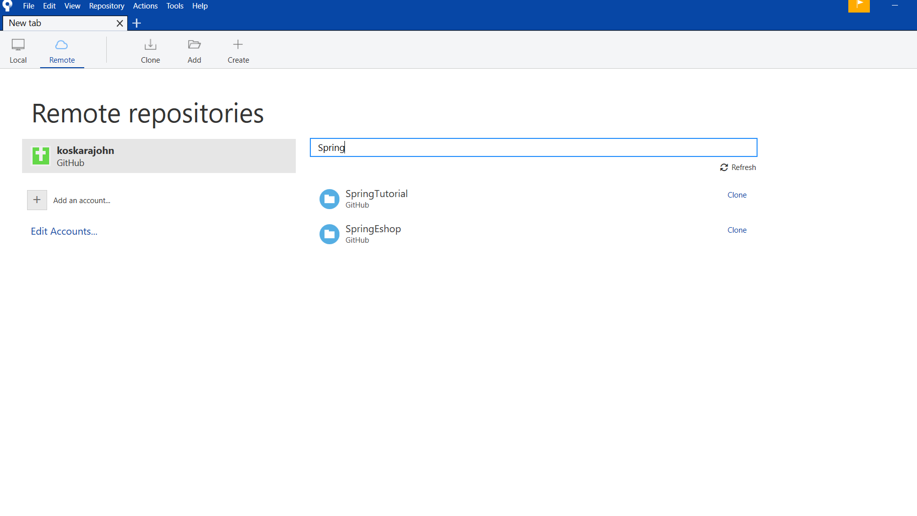
Task: Clone the SpringTutorial repository
Action: click(737, 195)
